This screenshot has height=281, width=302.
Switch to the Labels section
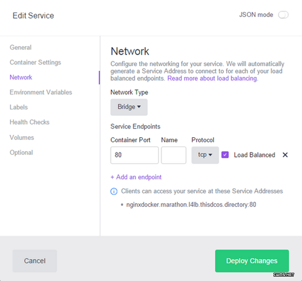point(19,107)
